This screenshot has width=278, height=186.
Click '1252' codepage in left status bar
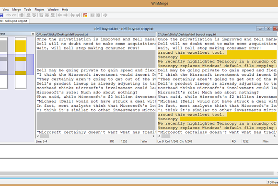[124, 141]
